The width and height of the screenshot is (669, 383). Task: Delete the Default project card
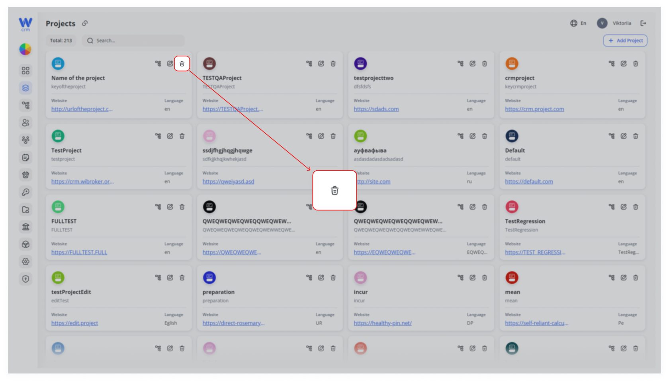click(636, 136)
